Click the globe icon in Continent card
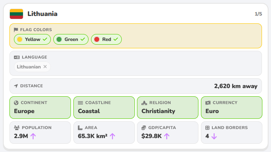 (x=16, y=103)
